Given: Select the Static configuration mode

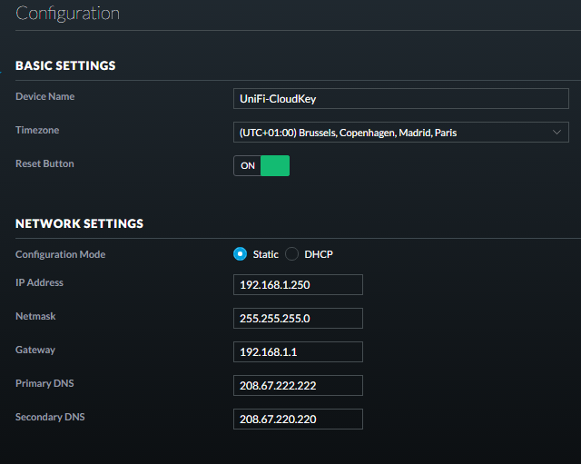Looking at the screenshot, I should coord(240,254).
